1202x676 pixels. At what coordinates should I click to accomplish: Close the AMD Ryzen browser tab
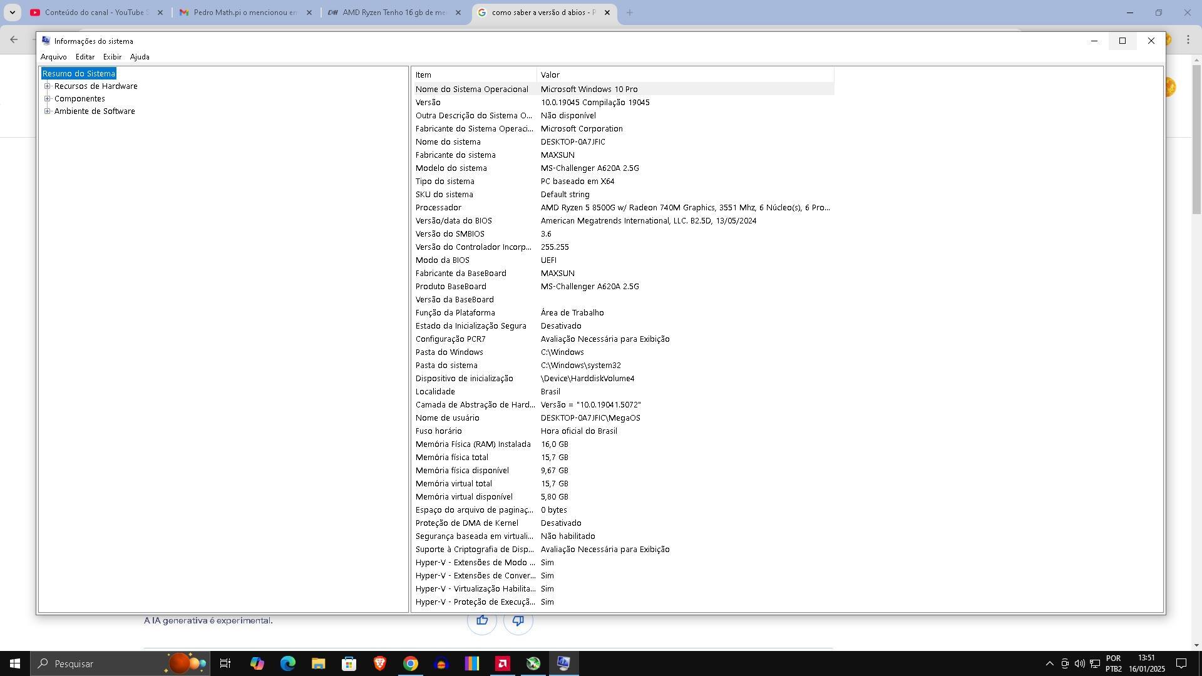tap(458, 13)
